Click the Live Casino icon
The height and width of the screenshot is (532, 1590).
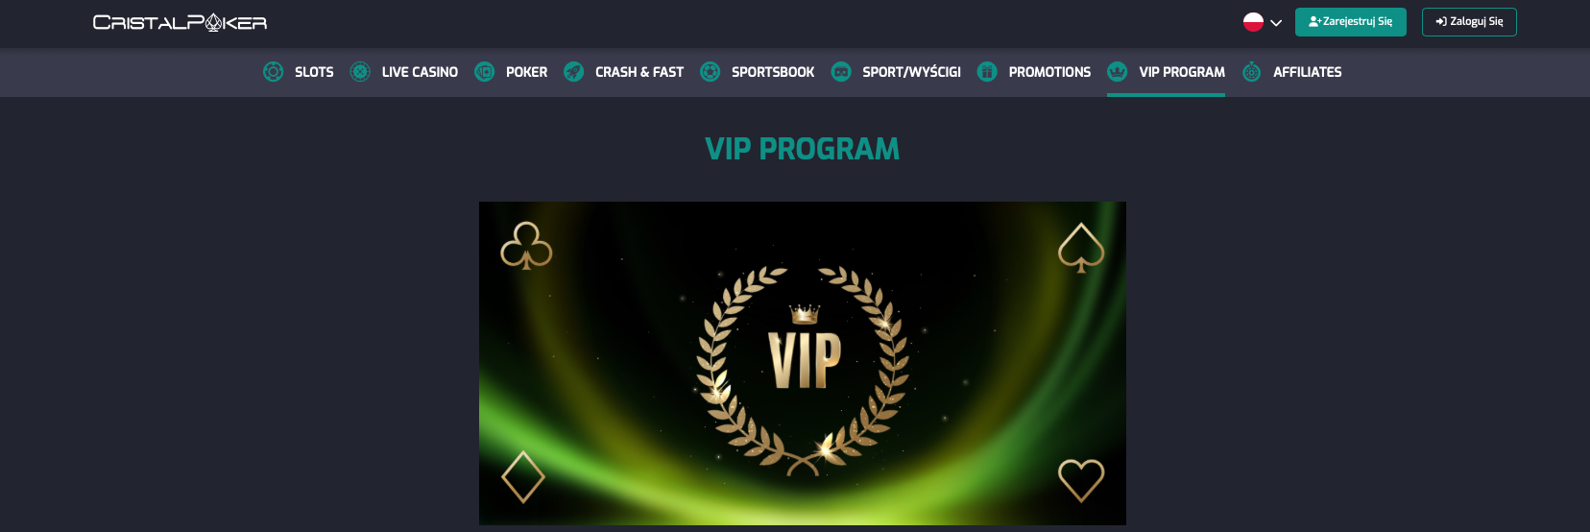coord(360,72)
